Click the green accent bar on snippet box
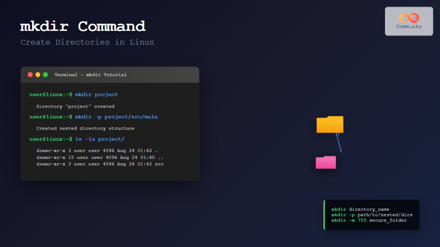440x247 pixels. (324, 215)
